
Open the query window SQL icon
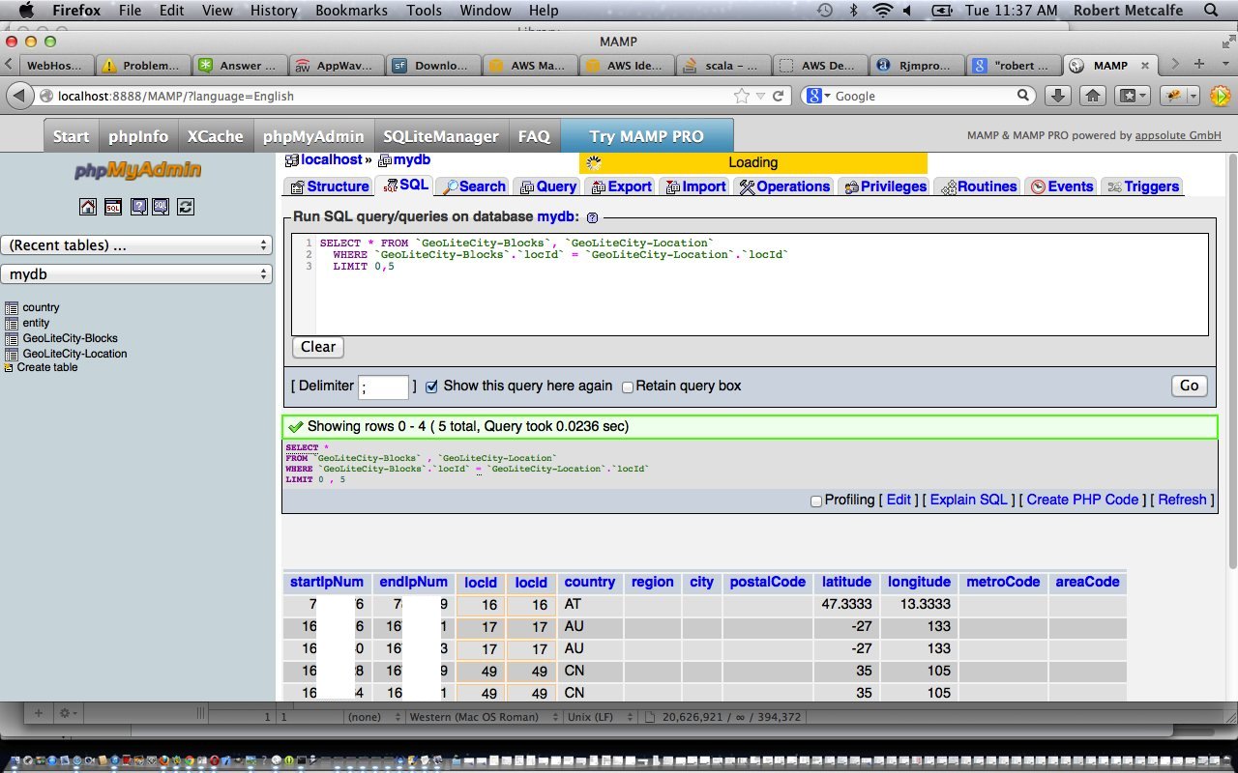113,207
